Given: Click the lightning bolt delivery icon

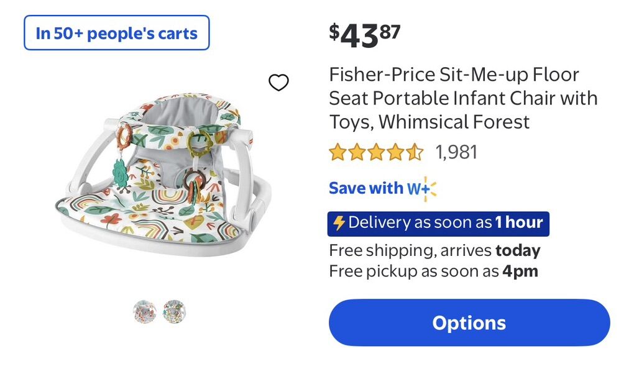Looking at the screenshot, I should click(339, 223).
